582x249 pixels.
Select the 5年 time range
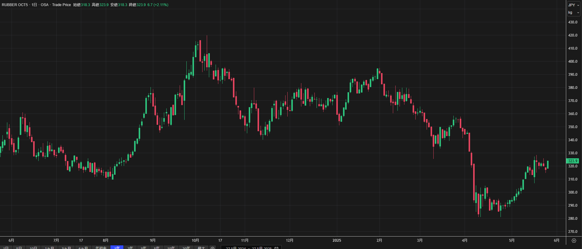(x=157, y=248)
